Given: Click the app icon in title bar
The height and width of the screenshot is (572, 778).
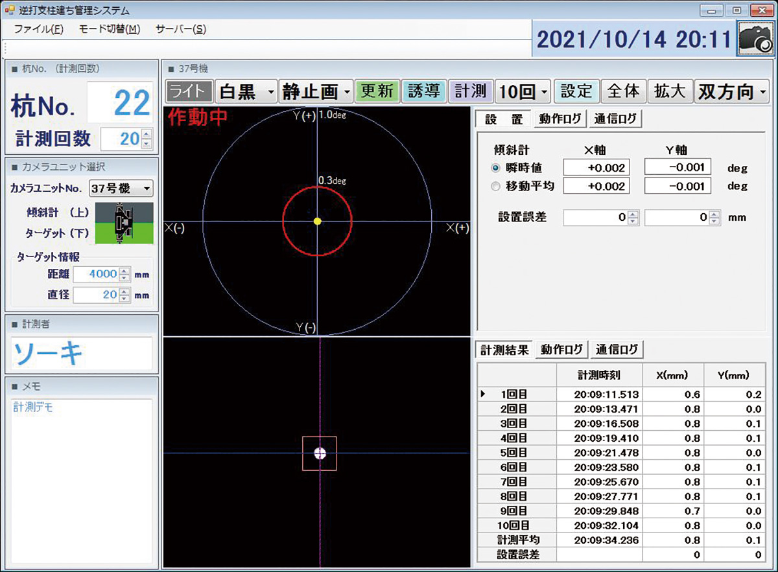Looking at the screenshot, I should 9,10.
